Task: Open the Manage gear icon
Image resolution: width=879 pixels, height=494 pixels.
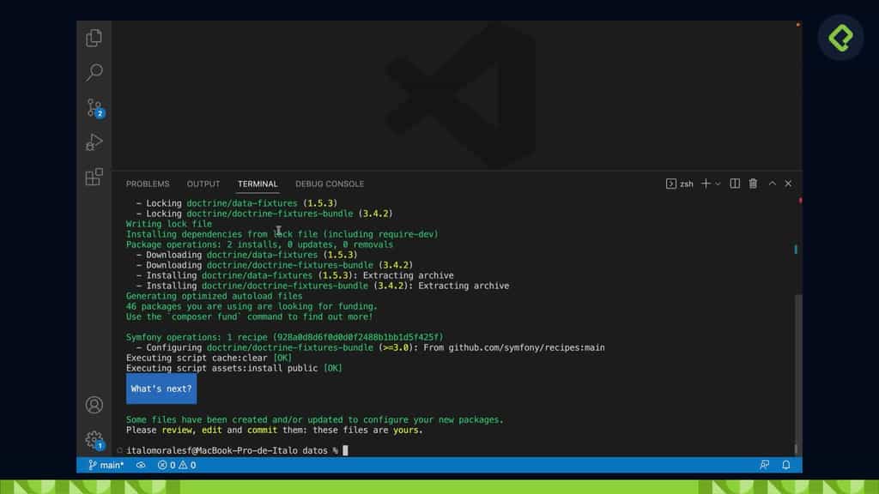Action: (94, 440)
